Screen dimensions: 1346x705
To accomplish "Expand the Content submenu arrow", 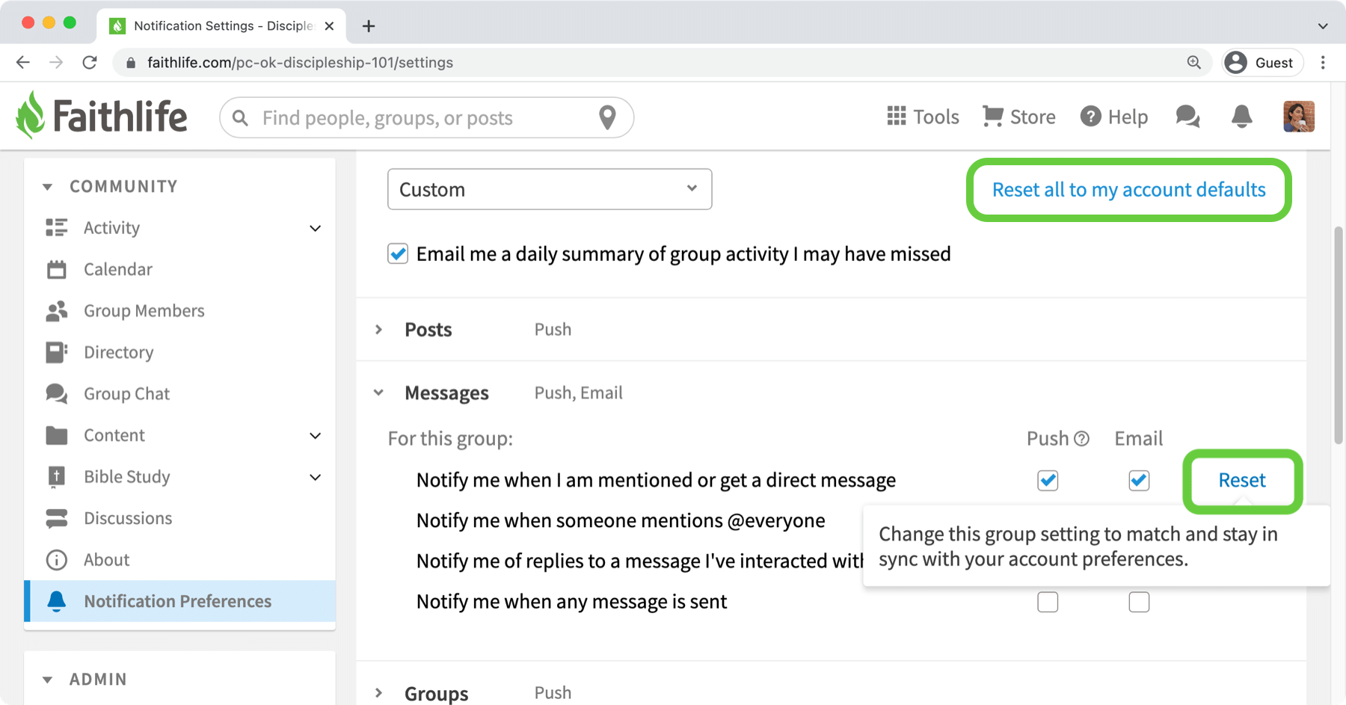I will (x=316, y=436).
